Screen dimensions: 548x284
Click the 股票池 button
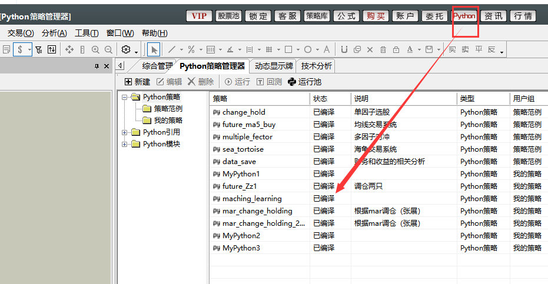[x=228, y=16]
